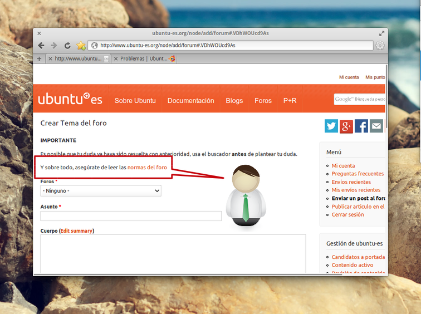Click the Gestión de ubuntu-es heading
421x314 pixels.
[354, 243]
